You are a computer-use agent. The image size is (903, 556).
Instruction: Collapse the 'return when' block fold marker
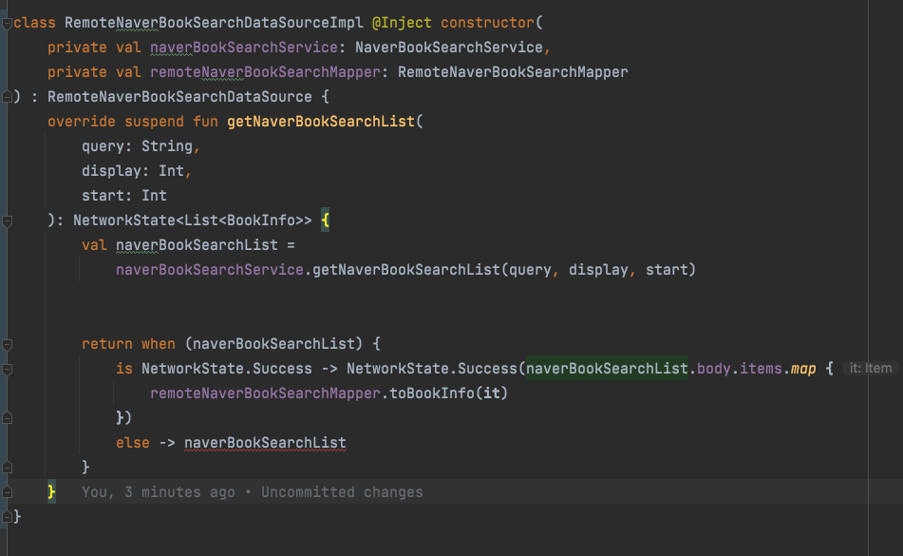point(7,345)
